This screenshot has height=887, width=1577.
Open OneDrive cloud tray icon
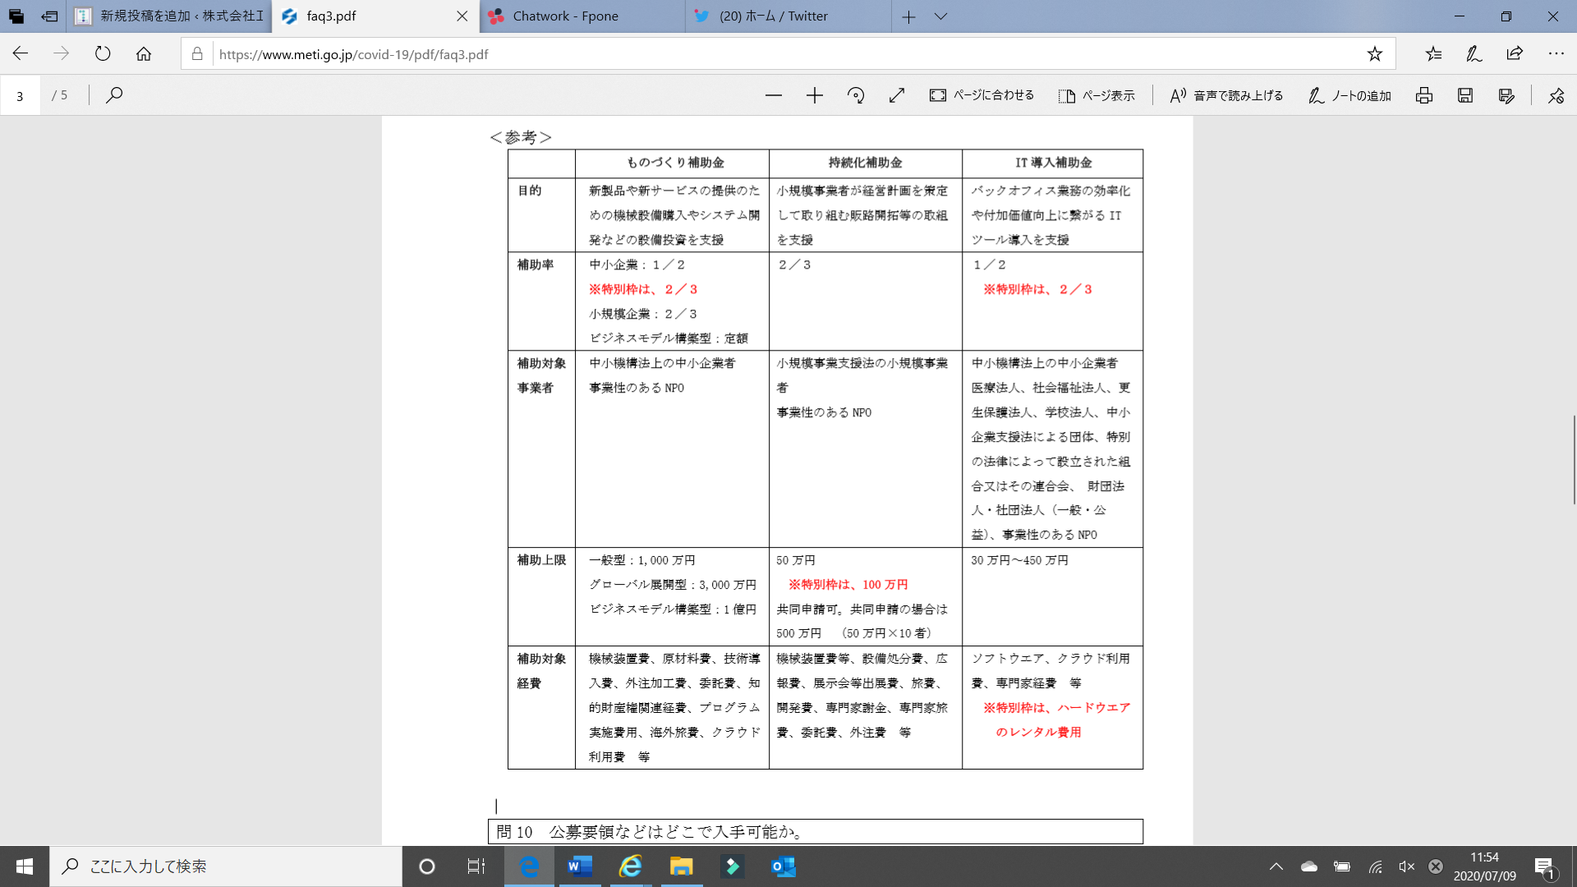point(1309,866)
